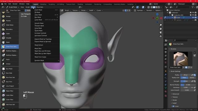The width and height of the screenshot is (198, 111).
Task: Choose Mask From Cavity entry
Action: coord(45,57)
